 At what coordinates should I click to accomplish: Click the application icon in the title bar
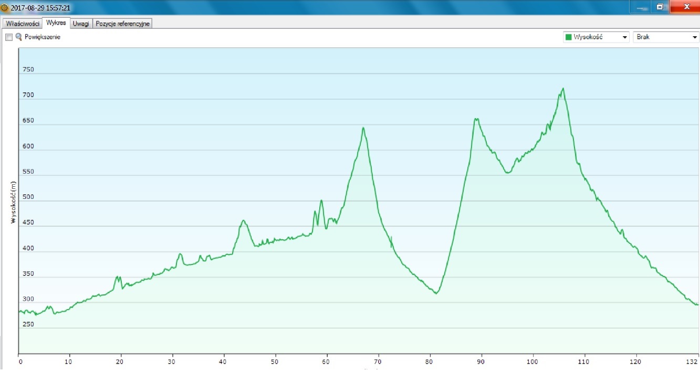point(5,8)
